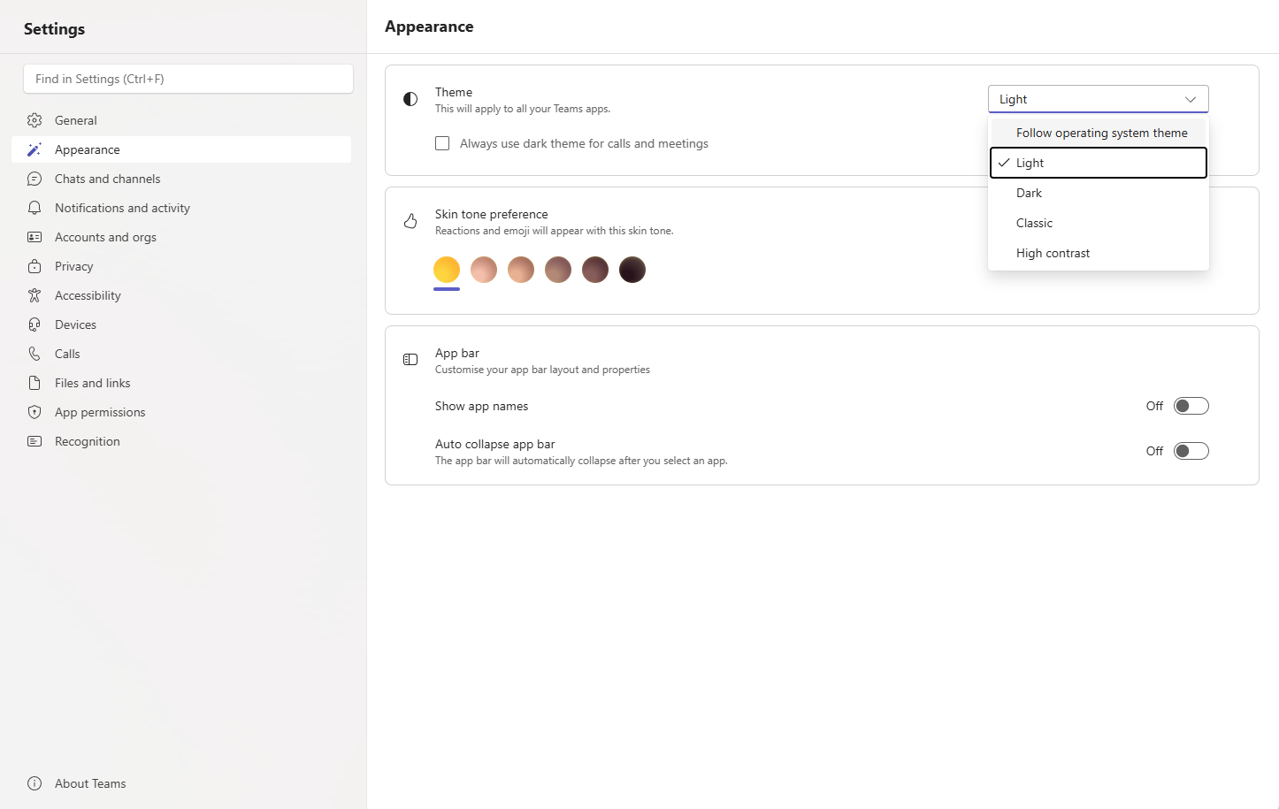Select the light skin tone swatch

click(484, 270)
